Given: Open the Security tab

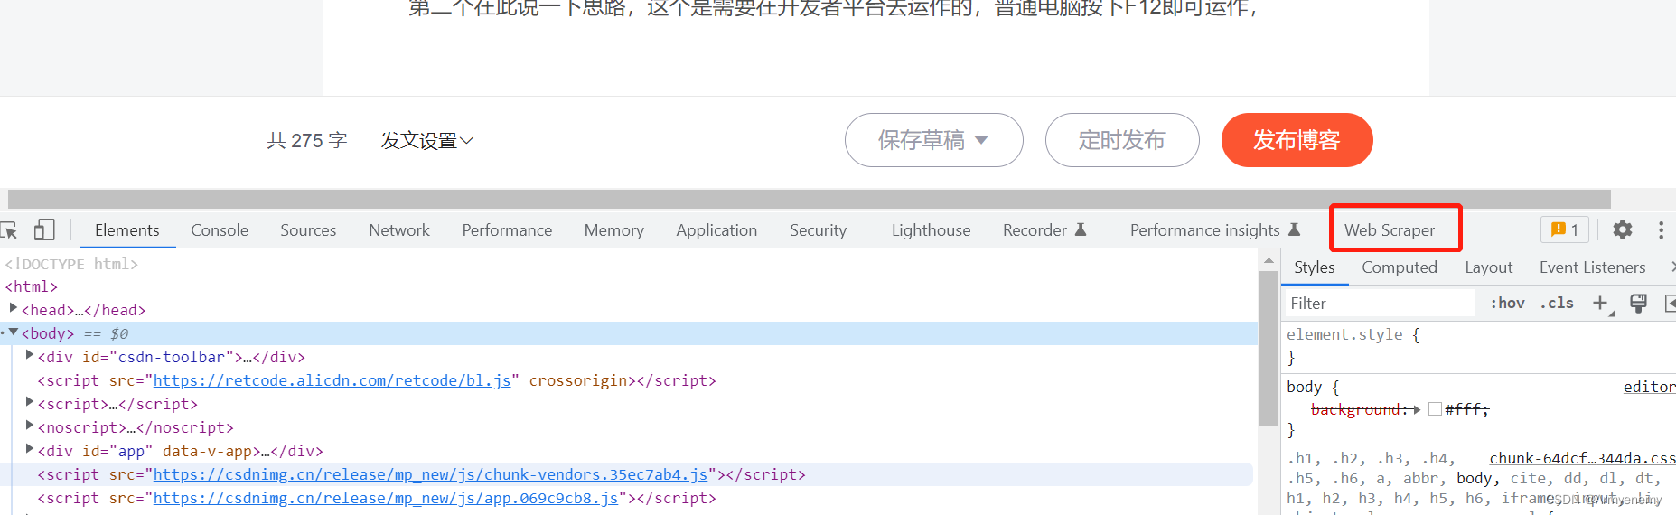Looking at the screenshot, I should (818, 230).
